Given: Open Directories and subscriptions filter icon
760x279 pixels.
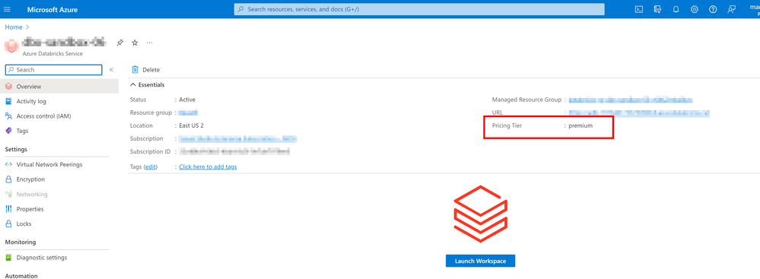Looking at the screenshot, I should [658, 9].
